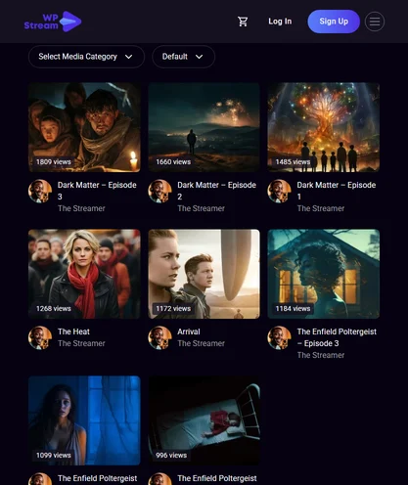Click Enfield Poltergeist title under 1099 views
Viewport: 408px width, 485px height.
tap(97, 478)
